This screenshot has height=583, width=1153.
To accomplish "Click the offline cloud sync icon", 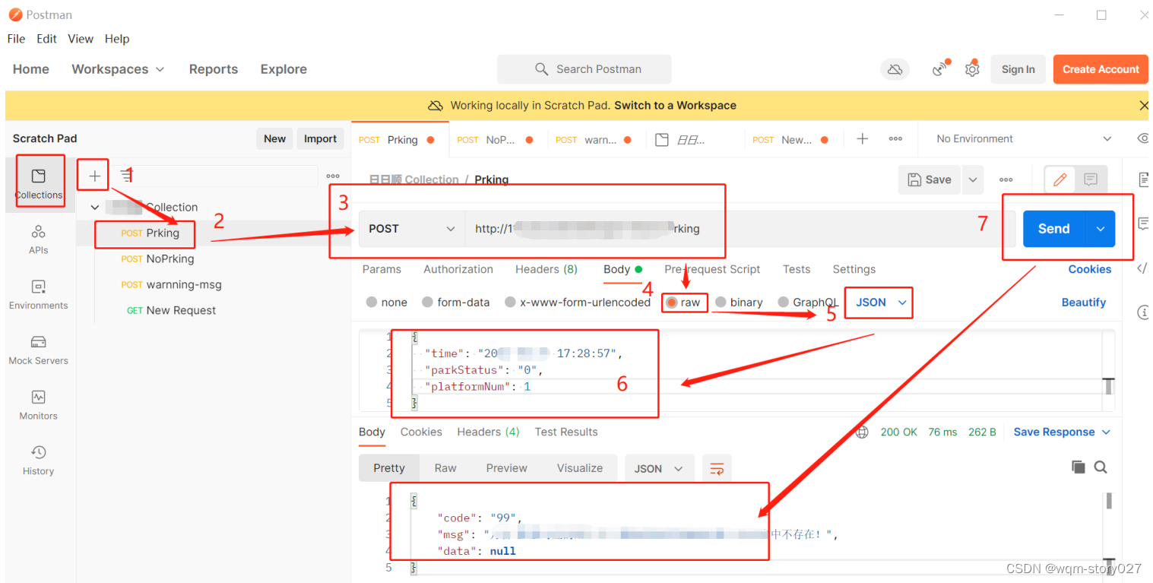I will [895, 69].
